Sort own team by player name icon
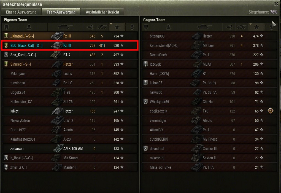 click(29, 27)
